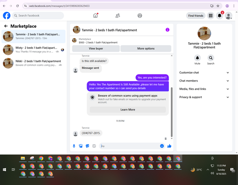
Task: Focus the Search Facebook field
Action: pos(38,16)
